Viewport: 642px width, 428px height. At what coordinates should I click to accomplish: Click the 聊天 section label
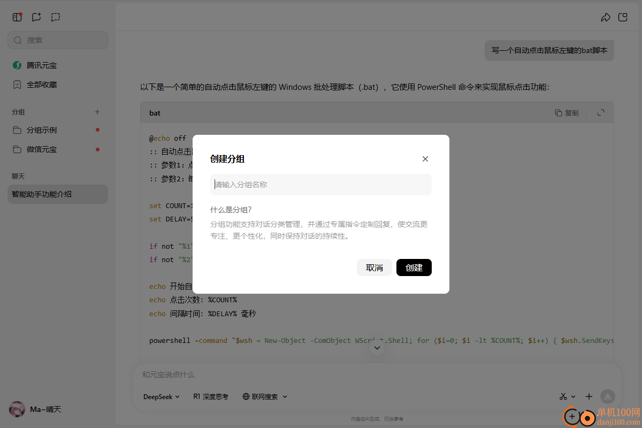18,176
